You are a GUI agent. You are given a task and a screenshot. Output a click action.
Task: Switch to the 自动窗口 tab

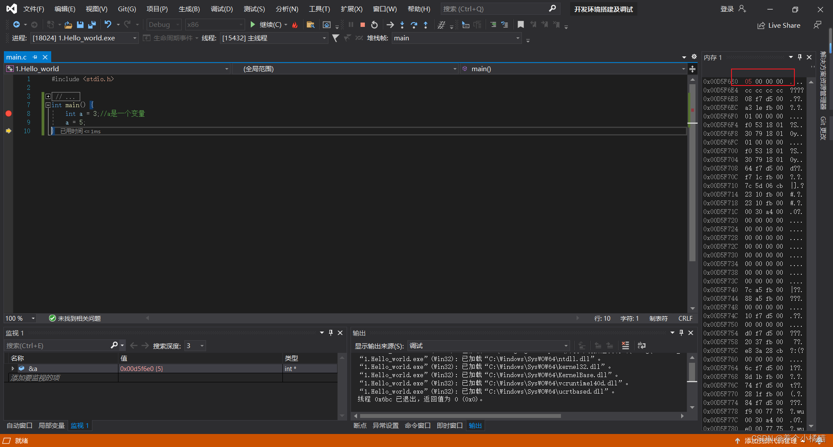[x=20, y=426]
